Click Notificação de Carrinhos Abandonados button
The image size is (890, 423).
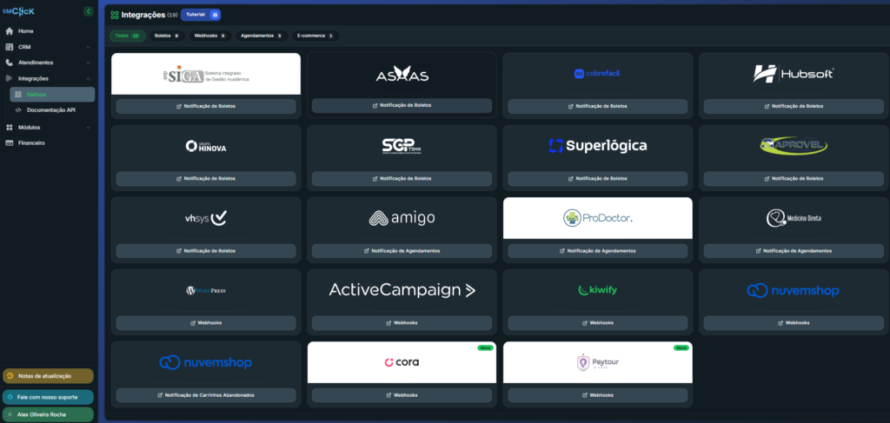click(x=206, y=395)
